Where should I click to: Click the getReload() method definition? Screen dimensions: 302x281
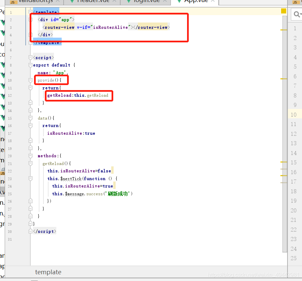click(x=57, y=164)
